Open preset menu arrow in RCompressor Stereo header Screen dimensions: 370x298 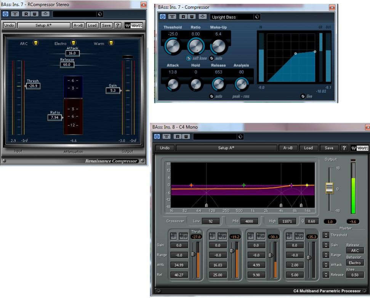pos(100,14)
